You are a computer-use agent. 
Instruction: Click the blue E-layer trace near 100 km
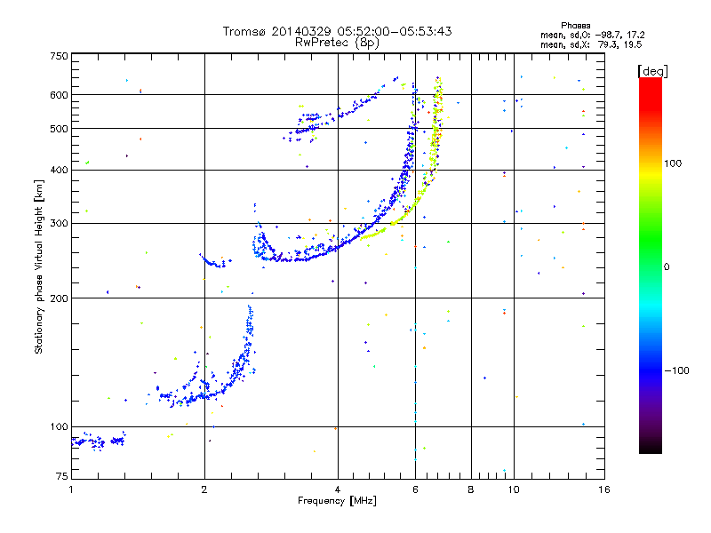pos(98,441)
